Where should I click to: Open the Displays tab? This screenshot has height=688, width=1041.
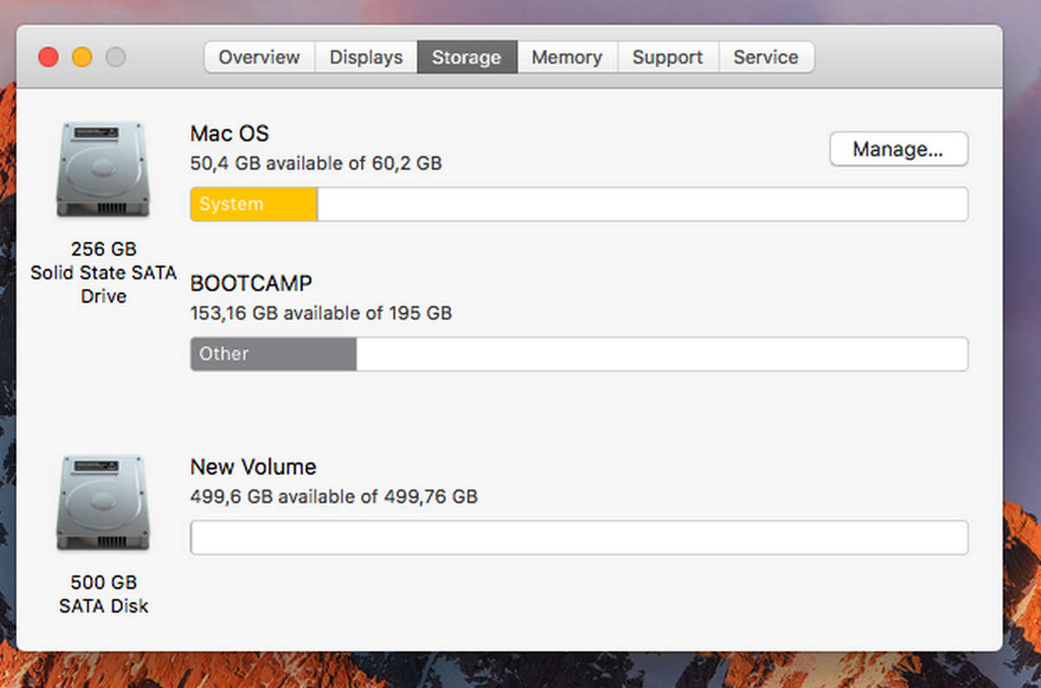[365, 56]
